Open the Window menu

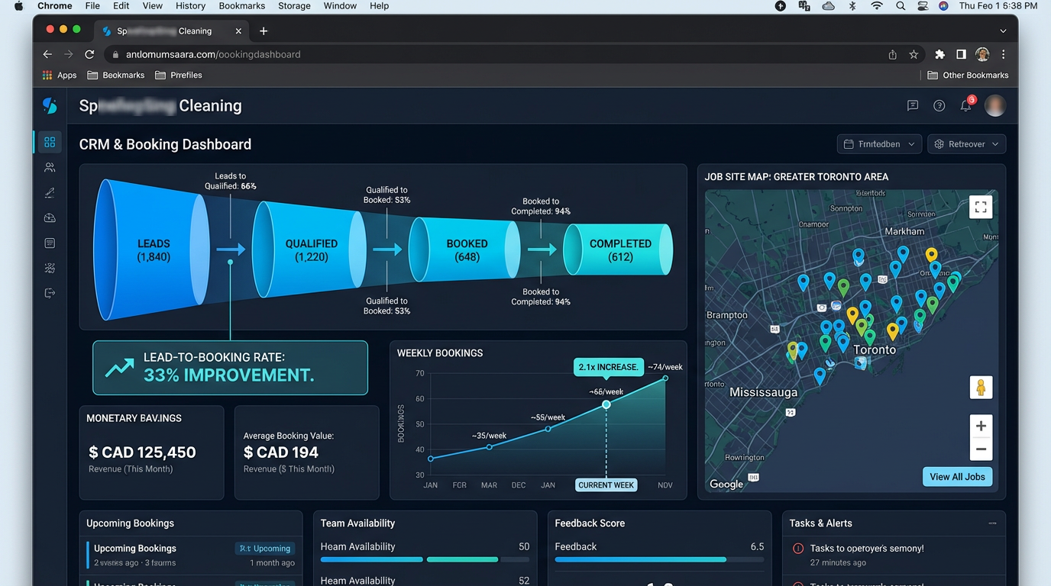click(340, 5)
